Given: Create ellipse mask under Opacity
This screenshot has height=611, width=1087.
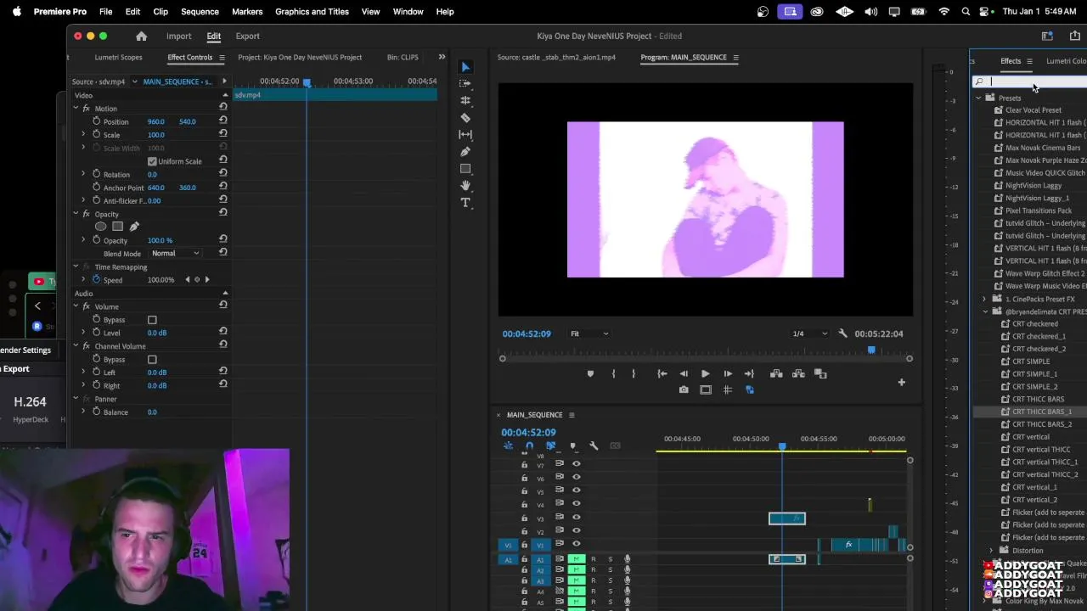Looking at the screenshot, I should (100, 227).
